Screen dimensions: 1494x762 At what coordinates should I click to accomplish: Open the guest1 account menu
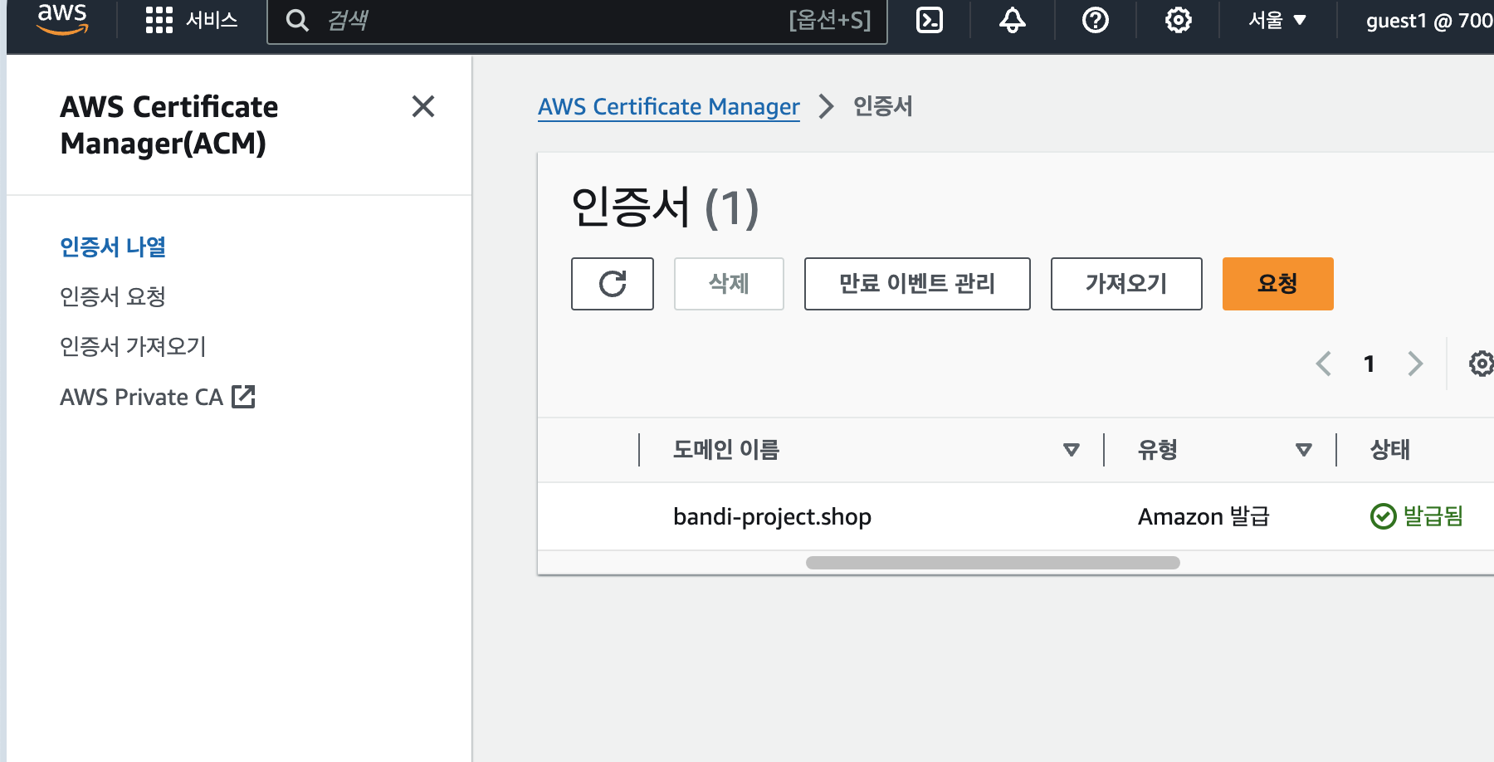click(x=1429, y=21)
